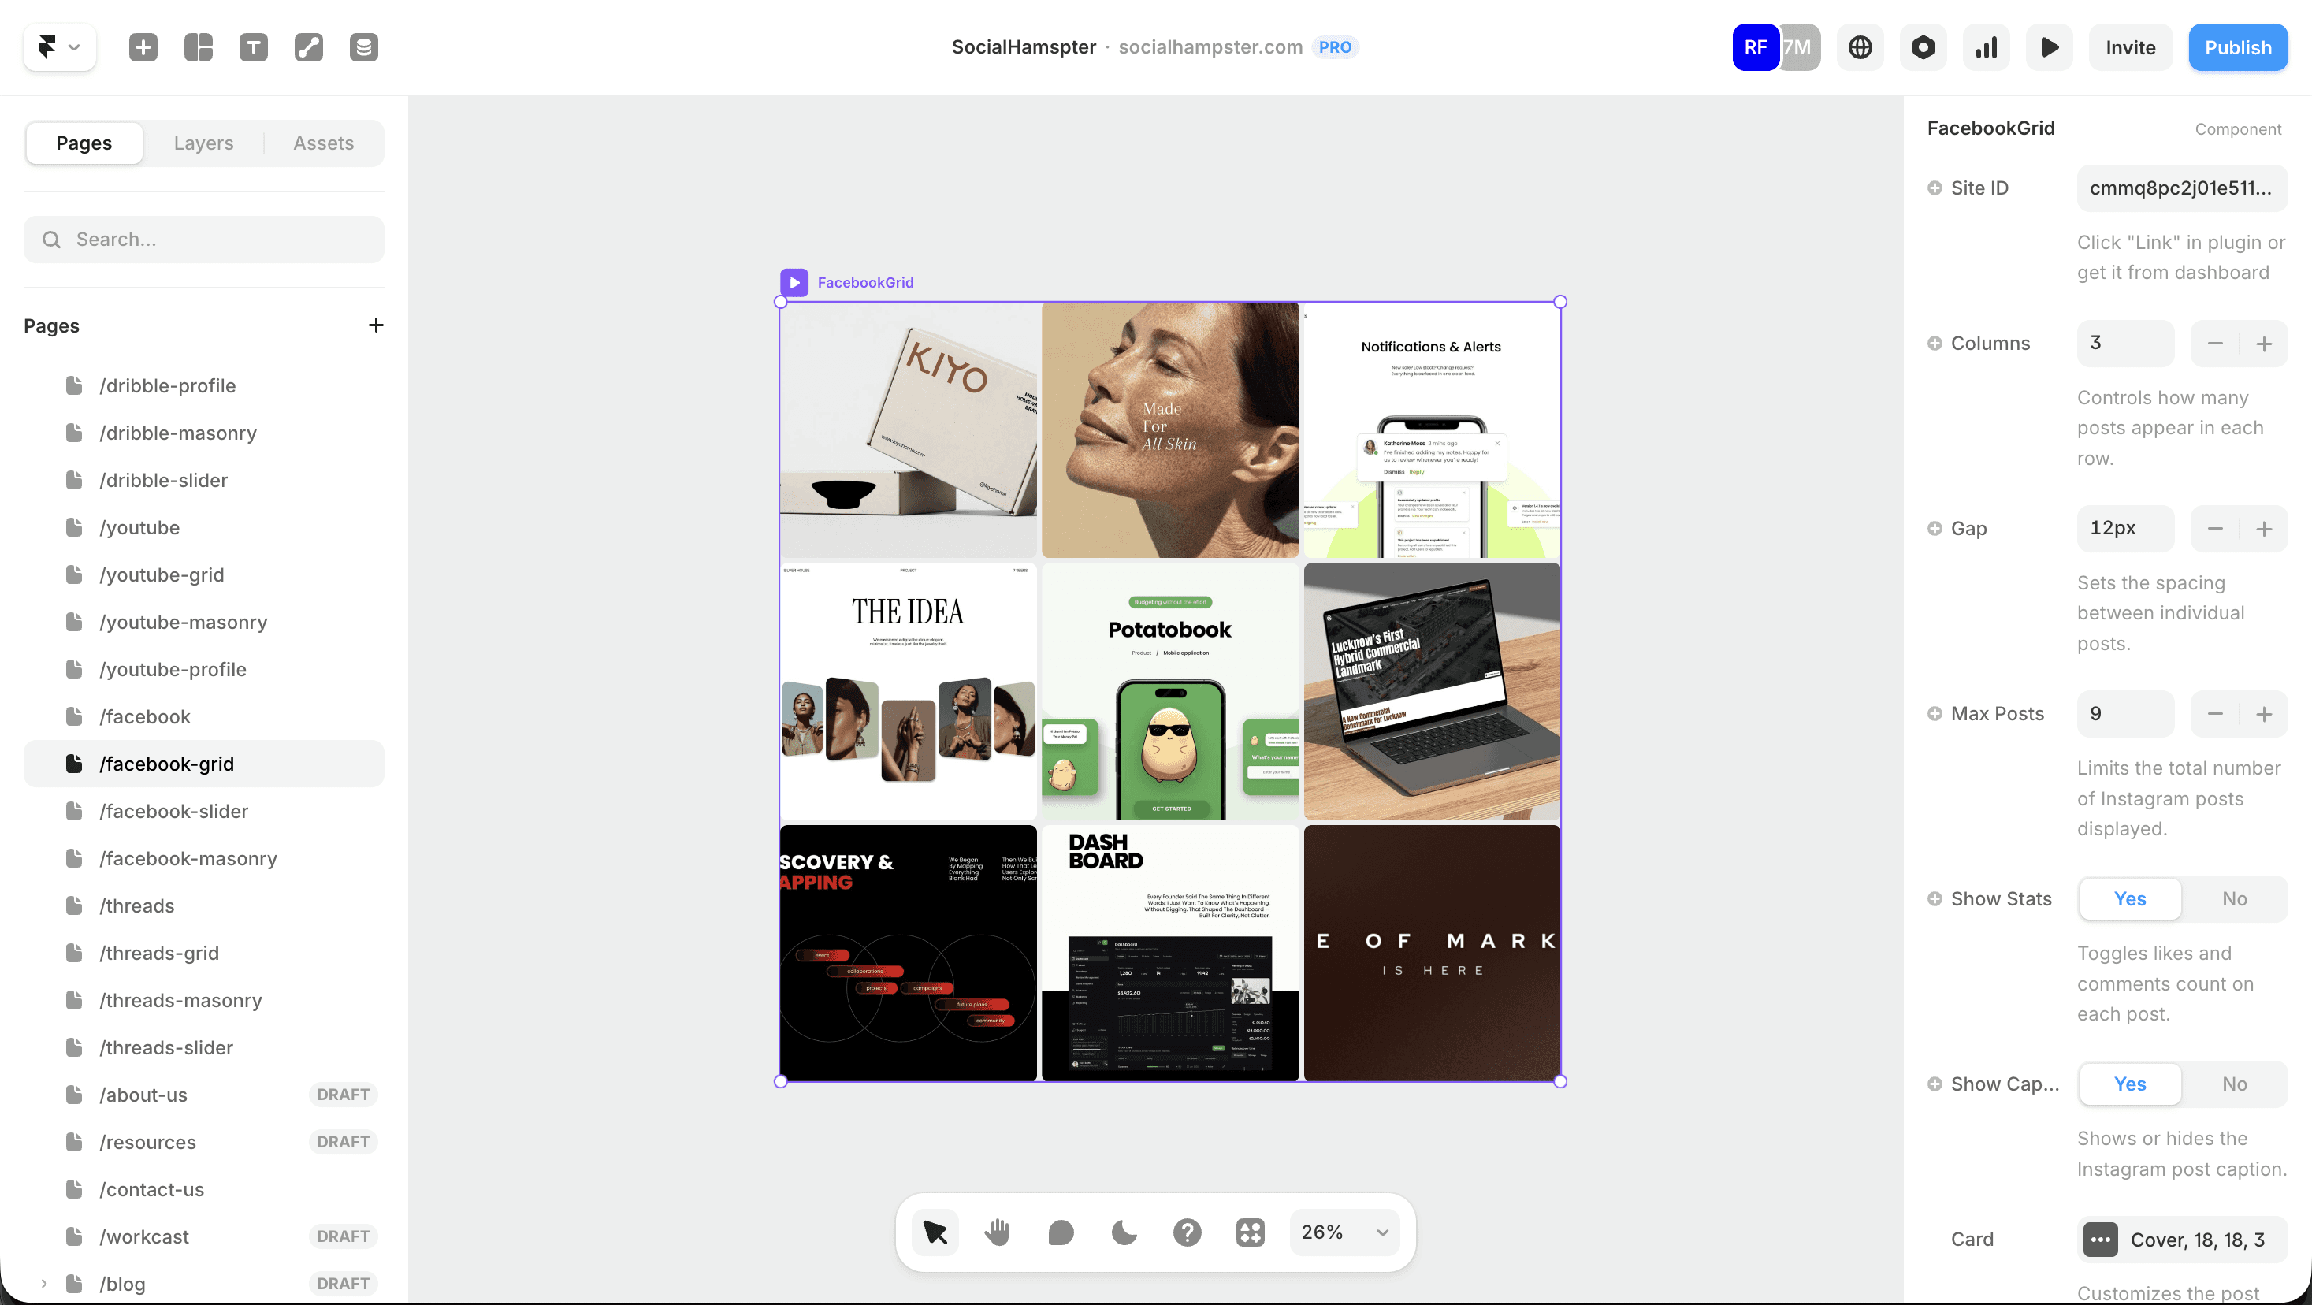This screenshot has width=2312, height=1305.
Task: Toggle dark mode moon icon
Action: pyautogui.click(x=1124, y=1232)
